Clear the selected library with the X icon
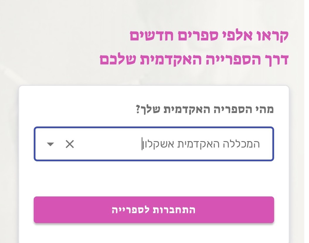This screenshot has height=243, width=309. 70,144
